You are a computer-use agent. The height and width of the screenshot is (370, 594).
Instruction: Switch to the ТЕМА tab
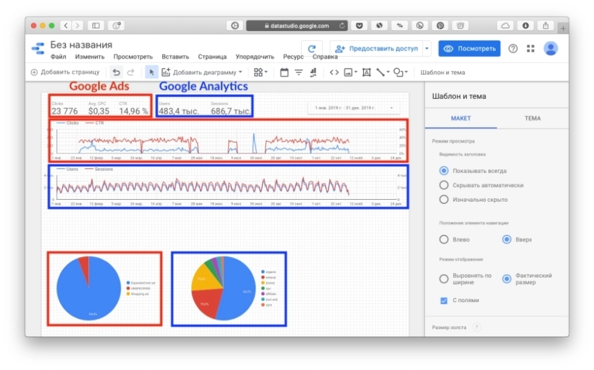(532, 118)
